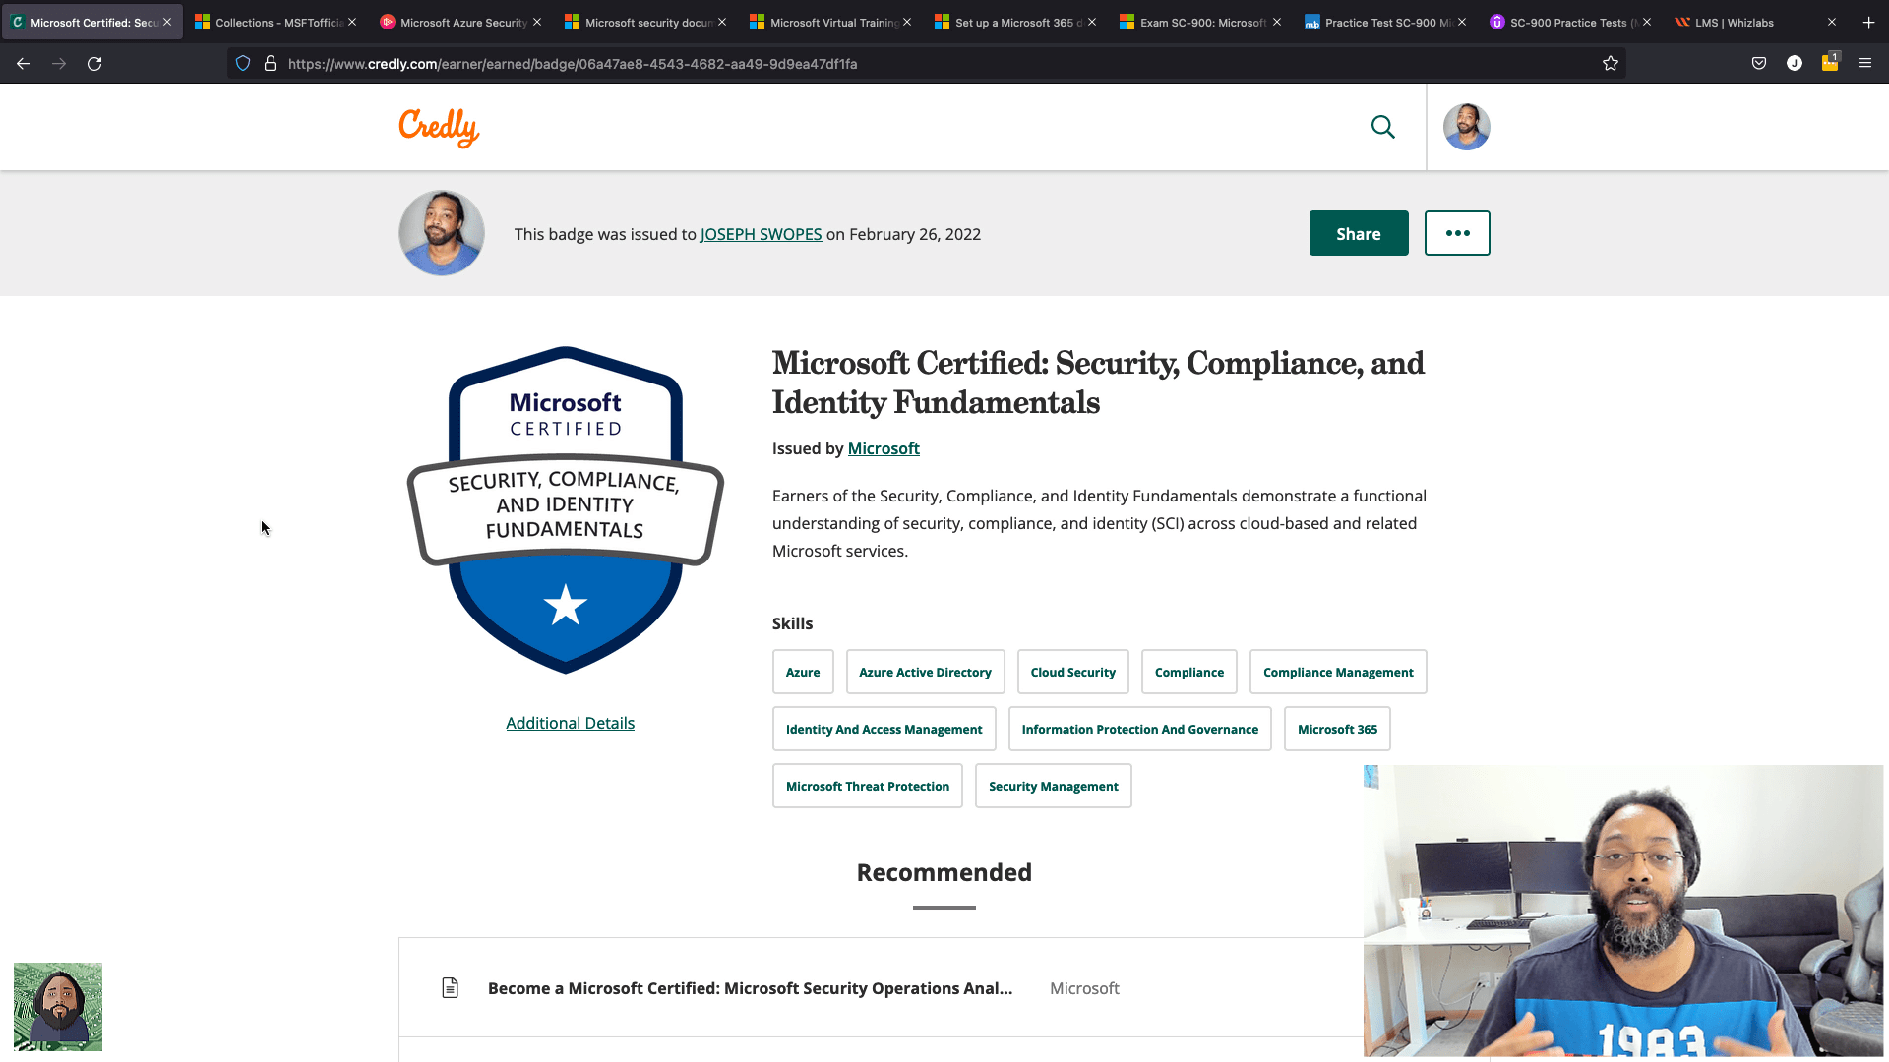Click the Information Protection And Governance tag
The width and height of the screenshot is (1889, 1062).
(x=1139, y=729)
